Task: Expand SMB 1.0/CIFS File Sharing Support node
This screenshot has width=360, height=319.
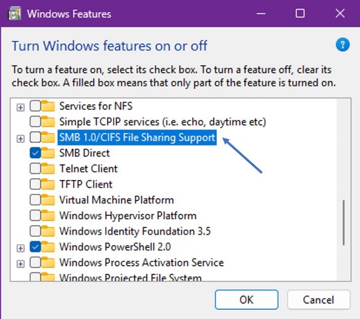Action: [21, 138]
